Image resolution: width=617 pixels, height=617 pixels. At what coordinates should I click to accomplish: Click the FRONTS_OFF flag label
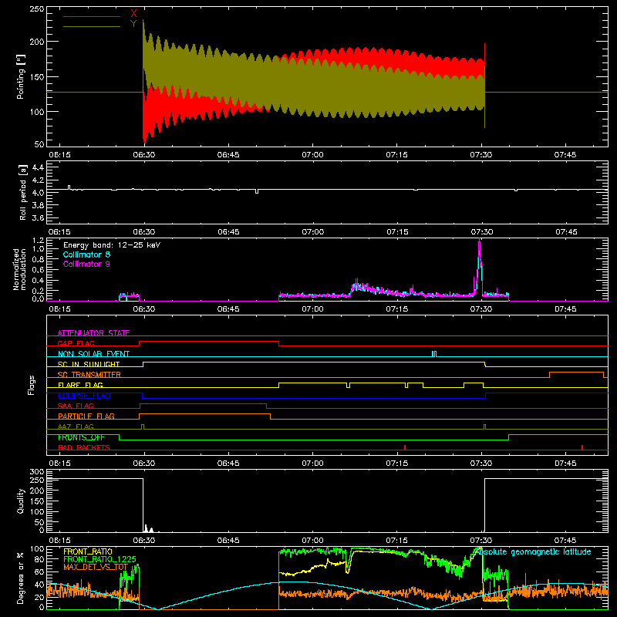tap(81, 437)
